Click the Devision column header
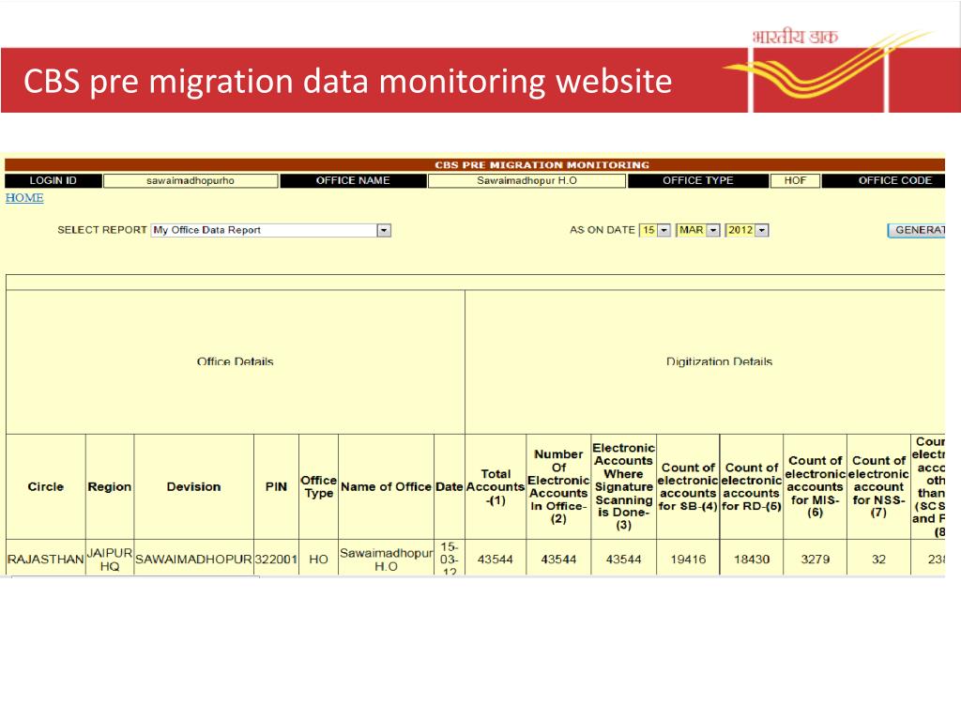Screen dimensions: 961x721 click(x=193, y=487)
